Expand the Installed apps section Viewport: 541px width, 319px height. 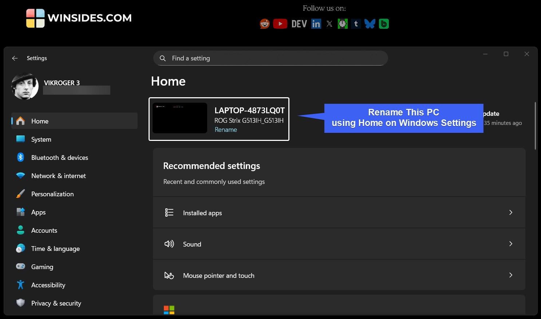click(339, 212)
